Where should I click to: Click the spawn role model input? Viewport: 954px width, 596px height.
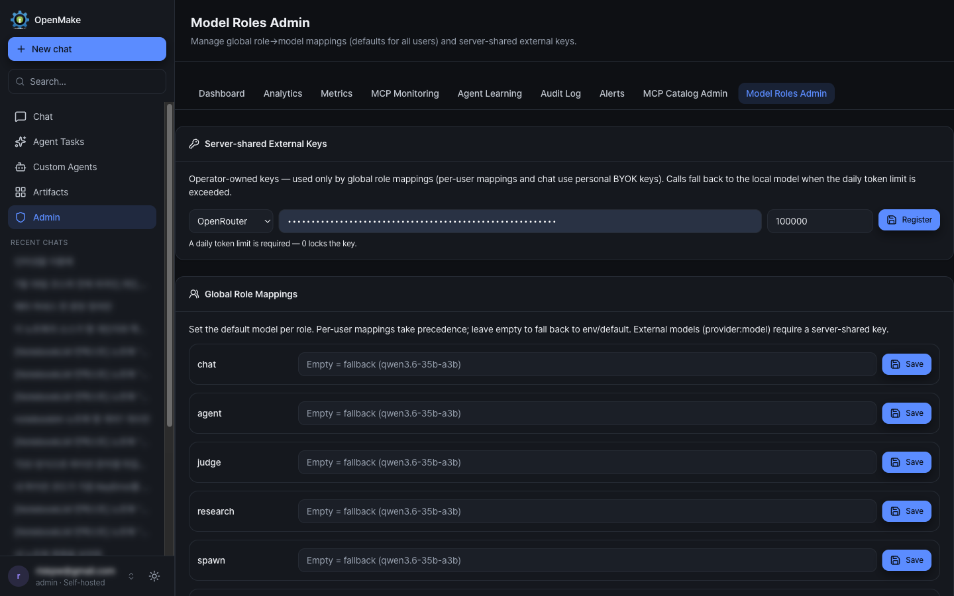[587, 560]
